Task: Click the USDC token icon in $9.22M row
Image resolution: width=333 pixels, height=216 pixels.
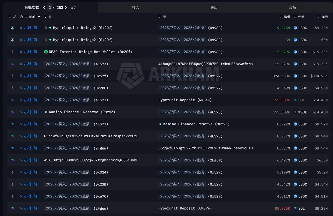Action: [x=295, y=28]
